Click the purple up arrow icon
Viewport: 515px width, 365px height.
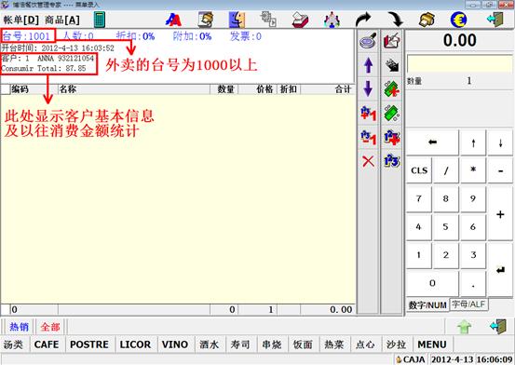pyautogui.click(x=368, y=65)
